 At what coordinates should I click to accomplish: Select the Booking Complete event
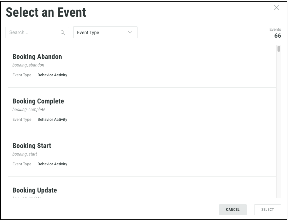38,101
